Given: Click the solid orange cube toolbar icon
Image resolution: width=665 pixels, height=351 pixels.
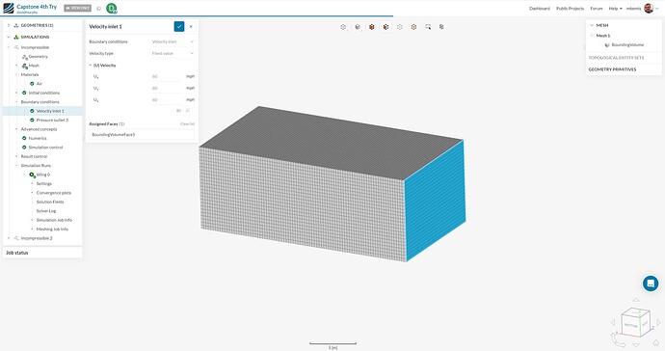Looking at the screenshot, I should coord(371,27).
